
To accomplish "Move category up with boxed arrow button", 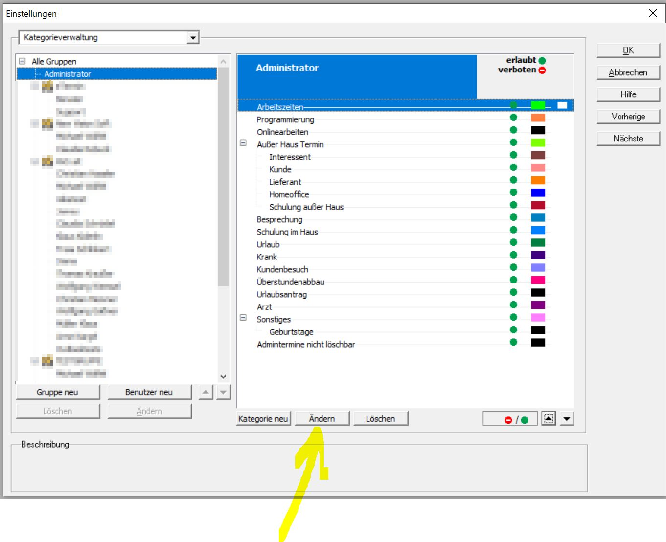I will tap(549, 419).
